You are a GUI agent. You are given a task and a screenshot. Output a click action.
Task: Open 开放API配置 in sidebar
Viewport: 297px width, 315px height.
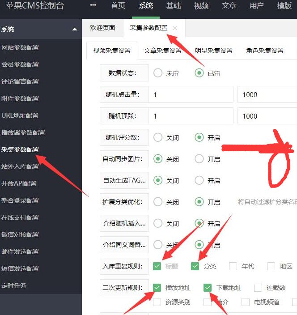click(x=19, y=183)
